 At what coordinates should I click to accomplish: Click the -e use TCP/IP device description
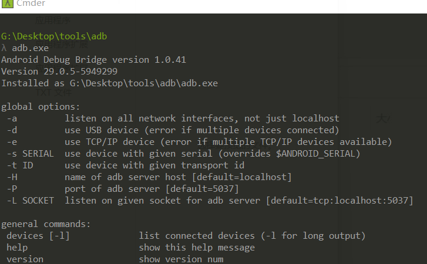point(228,142)
